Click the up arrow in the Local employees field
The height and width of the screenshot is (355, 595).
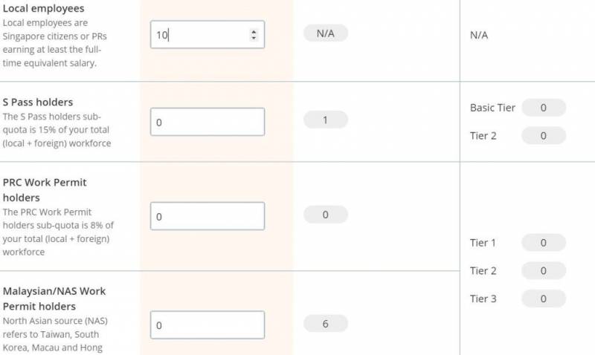[x=254, y=31]
